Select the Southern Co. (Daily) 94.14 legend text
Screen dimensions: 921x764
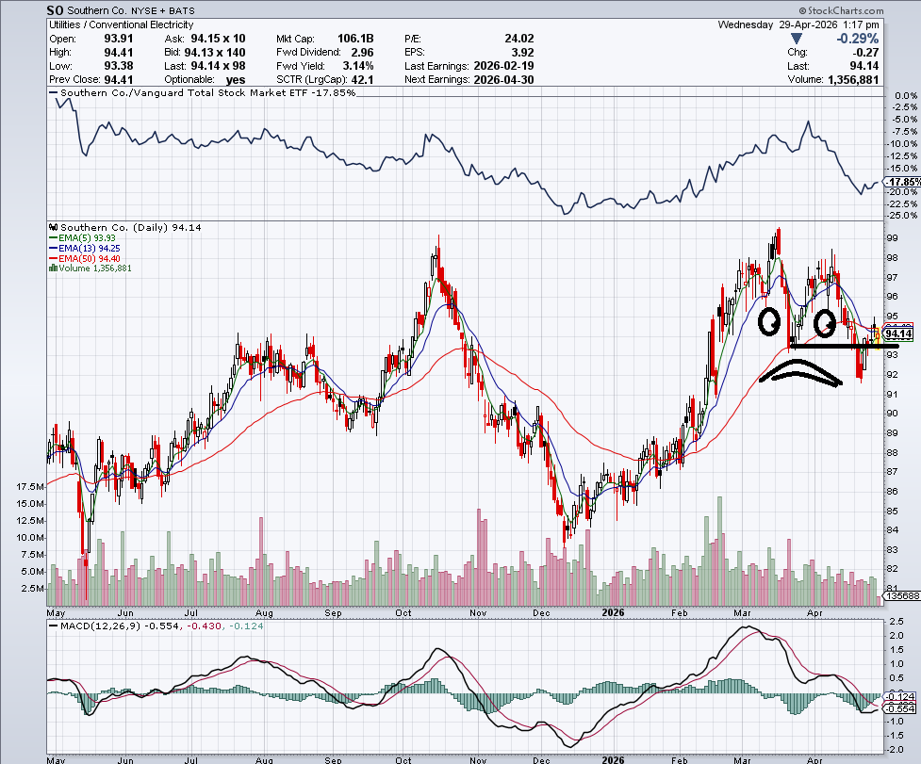click(130, 227)
